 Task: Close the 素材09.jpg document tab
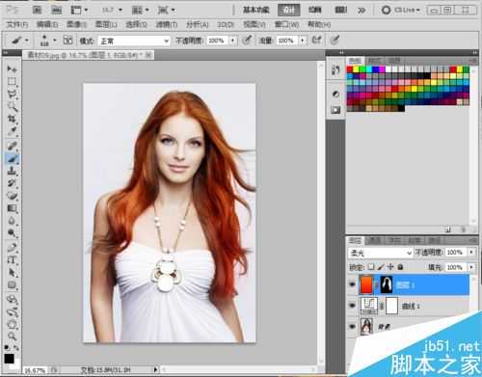[148, 55]
